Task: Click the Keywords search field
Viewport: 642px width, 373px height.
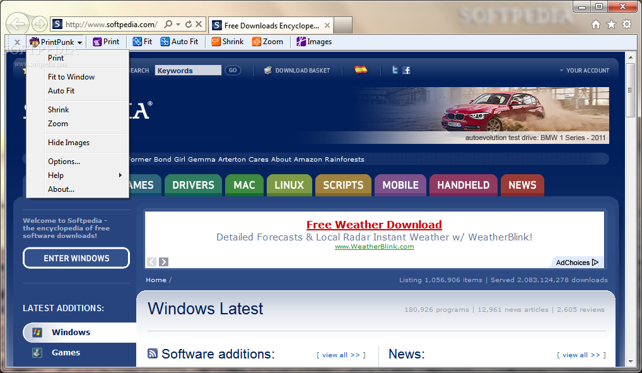Action: (188, 71)
